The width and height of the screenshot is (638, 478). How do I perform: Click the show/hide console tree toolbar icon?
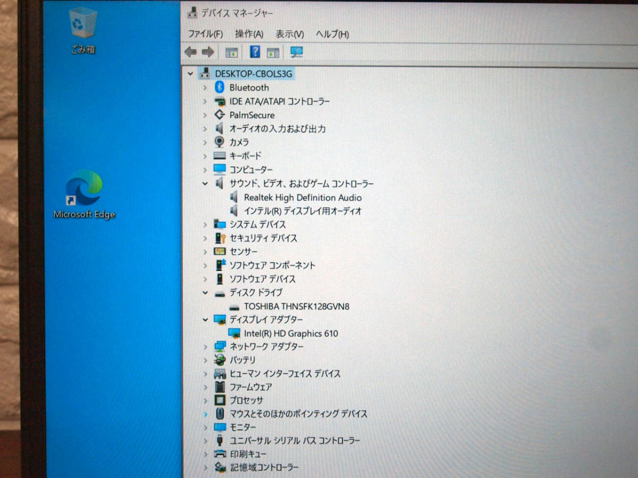point(231,52)
